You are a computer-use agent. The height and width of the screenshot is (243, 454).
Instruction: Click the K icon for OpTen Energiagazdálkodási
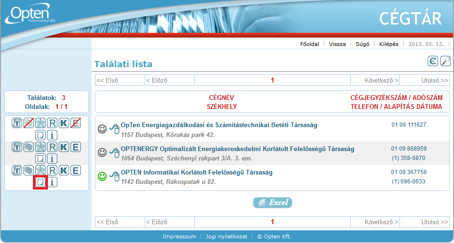click(64, 123)
